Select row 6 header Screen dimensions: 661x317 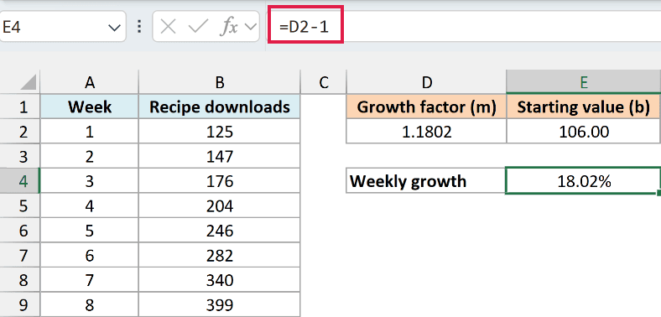tap(20, 231)
